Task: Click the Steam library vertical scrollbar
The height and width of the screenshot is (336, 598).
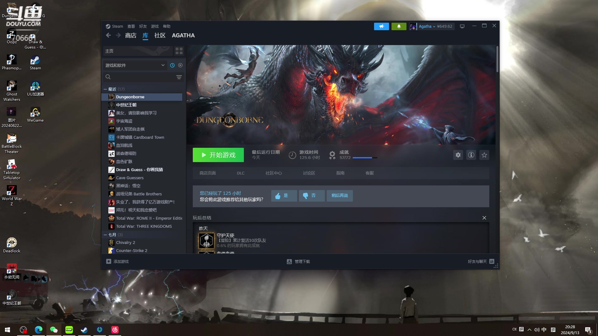Action: pos(497,59)
